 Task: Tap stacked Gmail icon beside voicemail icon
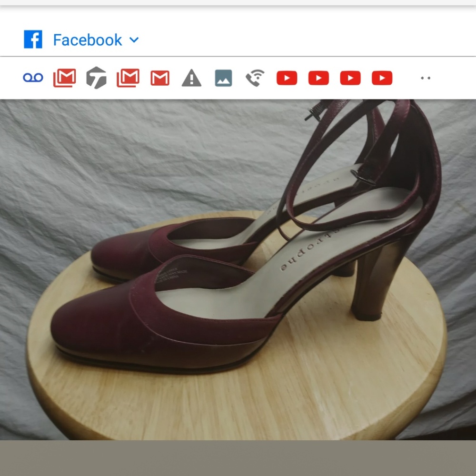[x=64, y=78]
